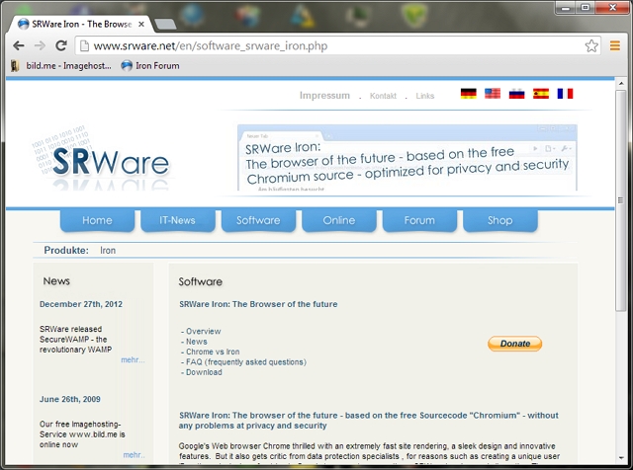Maximize the browser window
633x470 pixels.
tap(585, 8)
